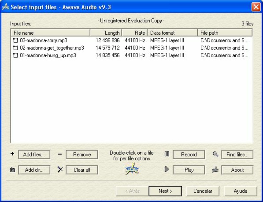Sort by Data format column header

[x=173, y=33]
